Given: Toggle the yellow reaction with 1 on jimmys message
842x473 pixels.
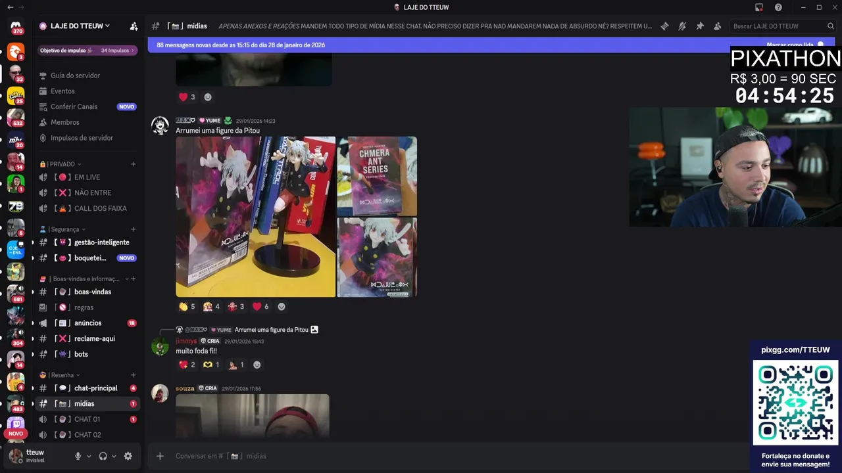Looking at the screenshot, I should coord(211,365).
